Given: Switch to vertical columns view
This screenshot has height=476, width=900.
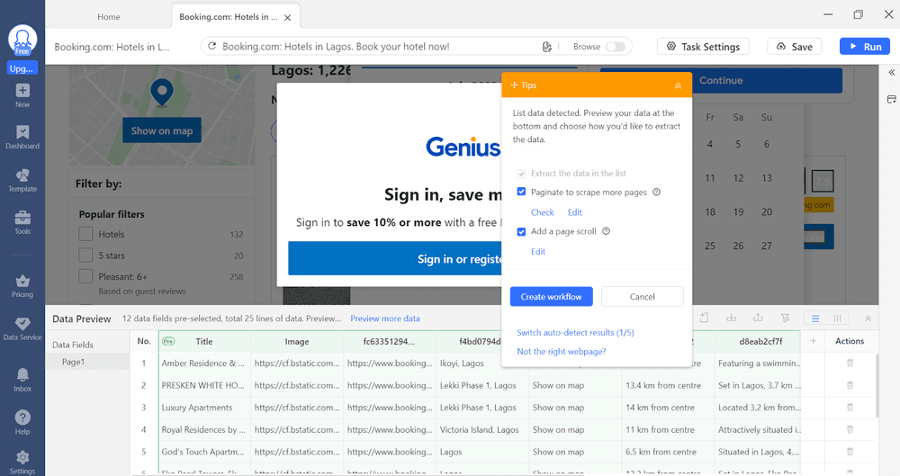Looking at the screenshot, I should (x=837, y=319).
